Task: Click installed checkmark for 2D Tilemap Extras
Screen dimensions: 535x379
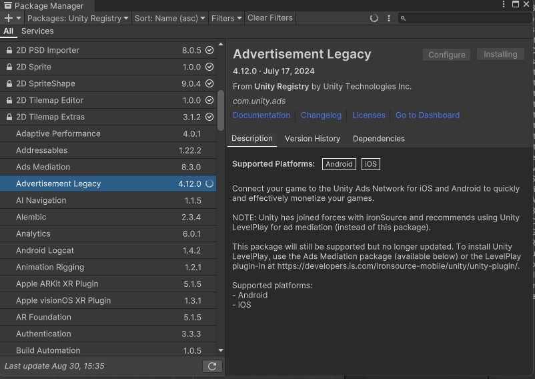Action: click(209, 117)
